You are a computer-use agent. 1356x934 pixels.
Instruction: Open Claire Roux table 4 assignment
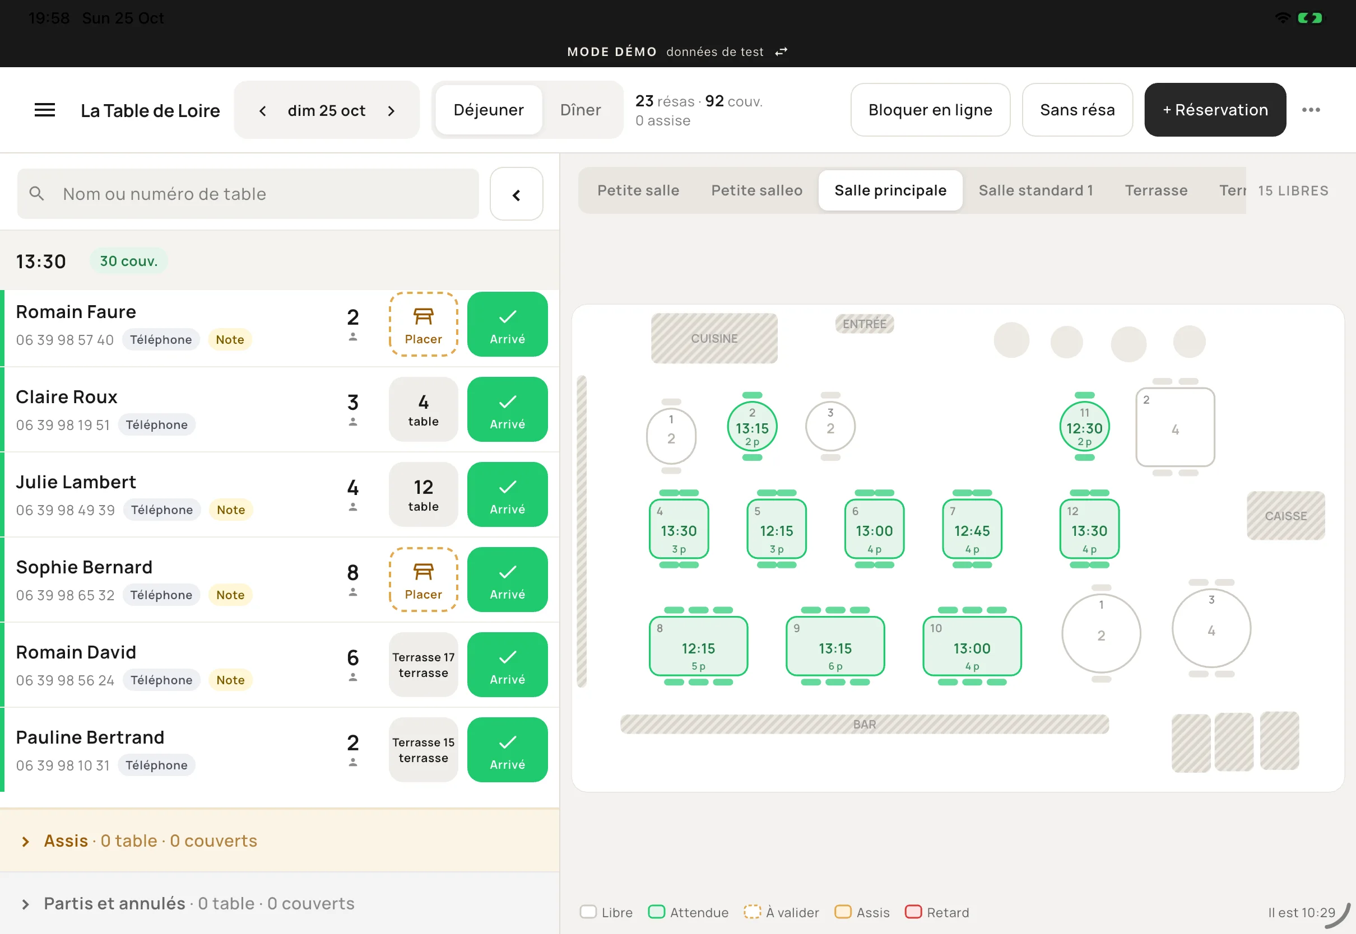pyautogui.click(x=423, y=409)
